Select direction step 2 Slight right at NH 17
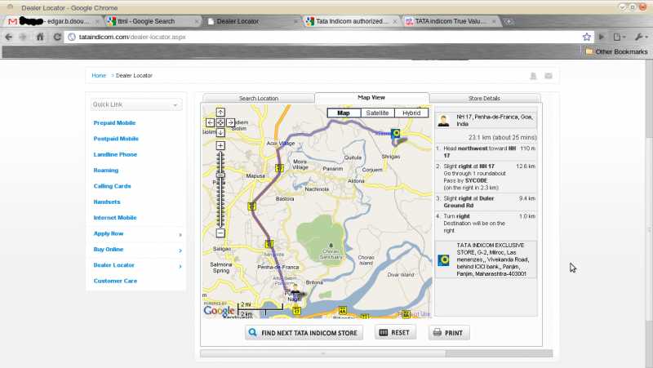 click(x=486, y=177)
